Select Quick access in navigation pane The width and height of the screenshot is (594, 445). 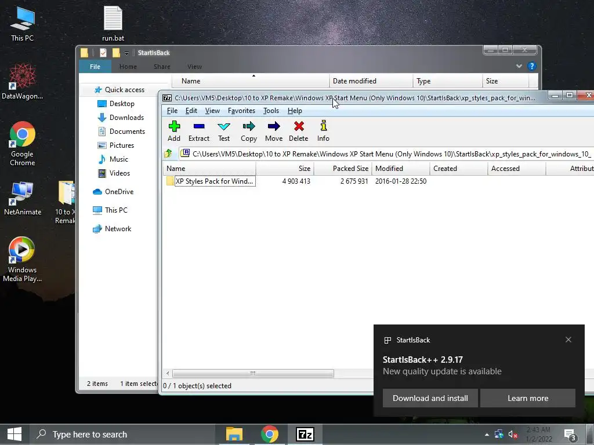pyautogui.click(x=119, y=90)
